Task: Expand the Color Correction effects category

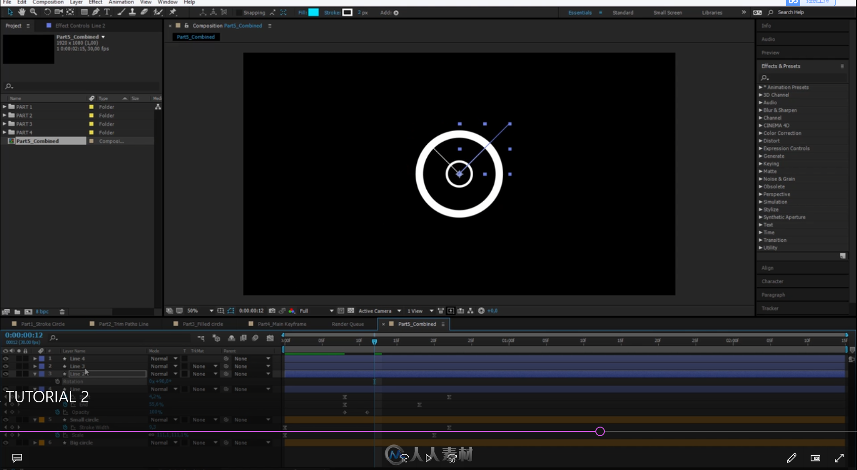Action: tap(761, 133)
